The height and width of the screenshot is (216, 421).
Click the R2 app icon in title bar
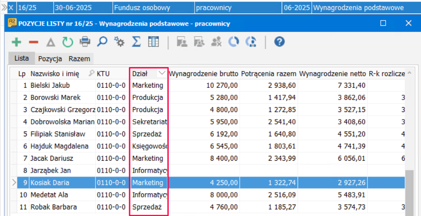pos(12,23)
